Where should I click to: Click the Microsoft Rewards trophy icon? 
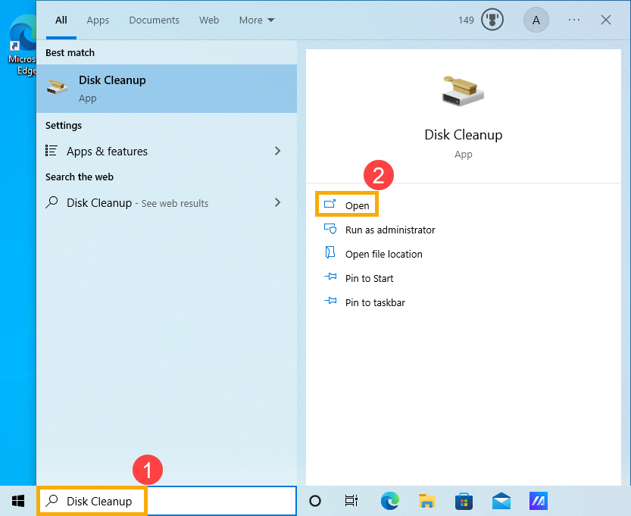492,20
